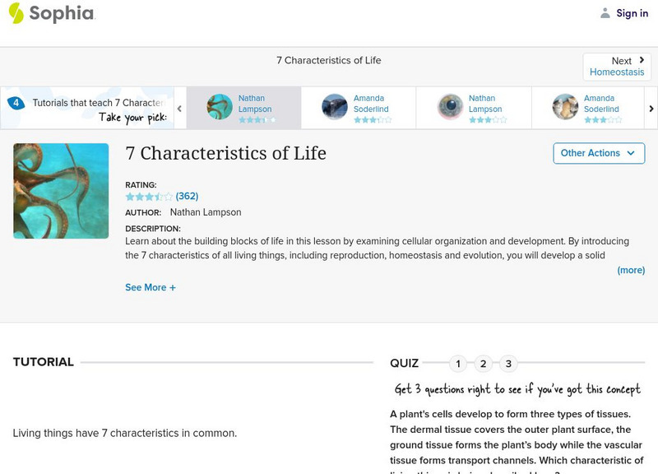Click quiz step circle 1
The image size is (658, 474).
coord(457,362)
